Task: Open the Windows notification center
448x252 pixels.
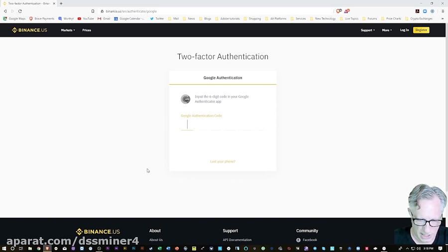Action: [x=441, y=249]
